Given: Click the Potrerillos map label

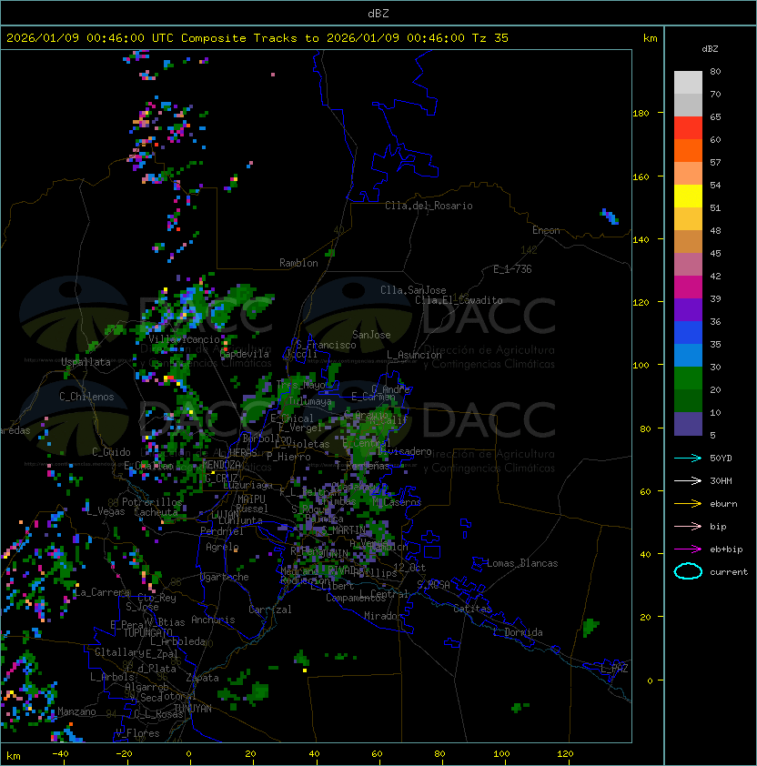Looking at the screenshot, I should click(152, 502).
